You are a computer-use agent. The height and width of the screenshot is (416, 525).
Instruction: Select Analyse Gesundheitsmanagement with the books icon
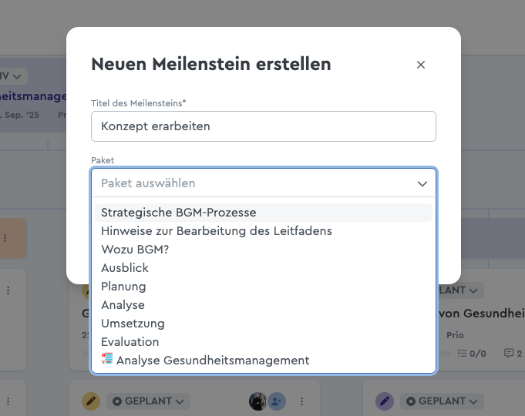[x=205, y=361]
